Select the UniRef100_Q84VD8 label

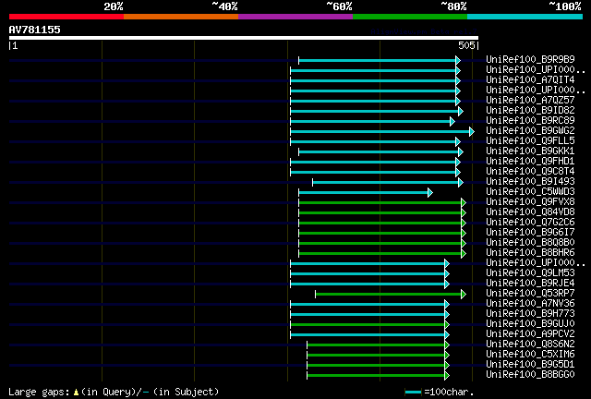[530, 212]
